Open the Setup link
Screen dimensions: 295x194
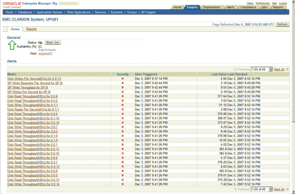(x=250, y=3)
